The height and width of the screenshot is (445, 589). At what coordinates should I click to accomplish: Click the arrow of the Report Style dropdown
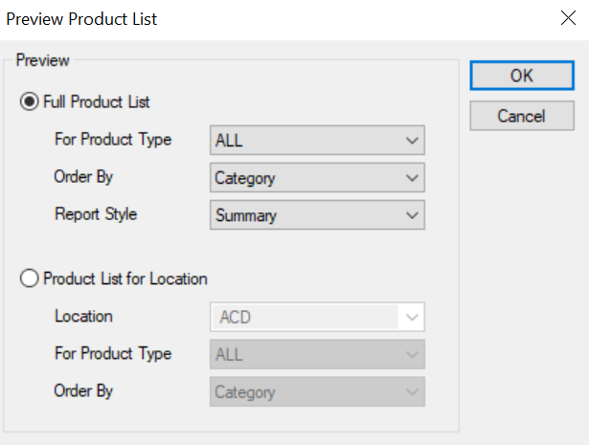(x=412, y=215)
